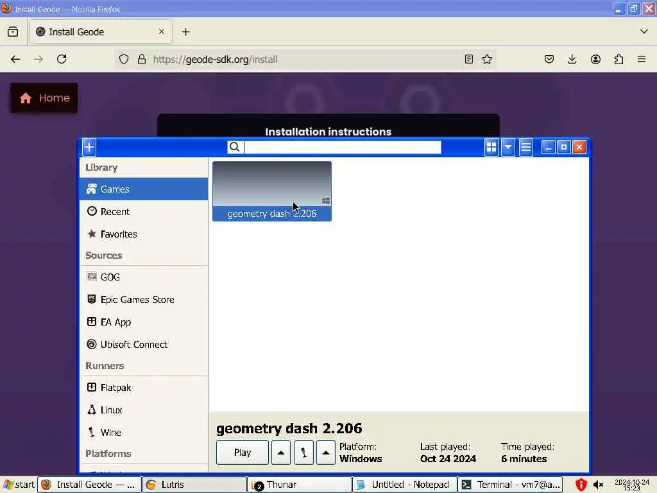Screen dimensions: 657x493
Task: Open Firefox application menu
Action: point(642,60)
